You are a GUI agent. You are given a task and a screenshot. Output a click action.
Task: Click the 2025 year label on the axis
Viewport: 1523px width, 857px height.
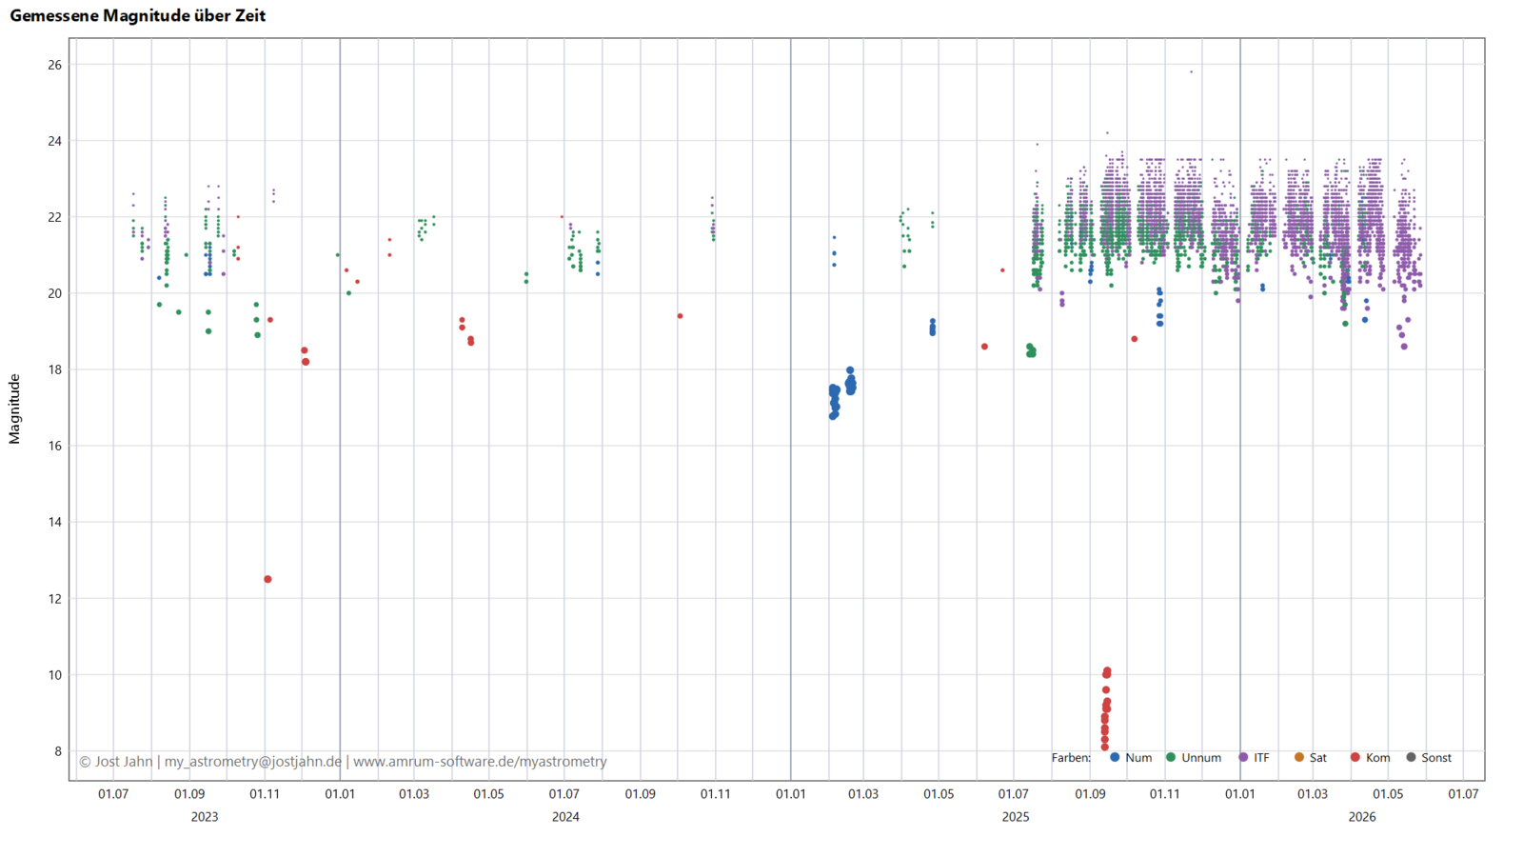1016,817
